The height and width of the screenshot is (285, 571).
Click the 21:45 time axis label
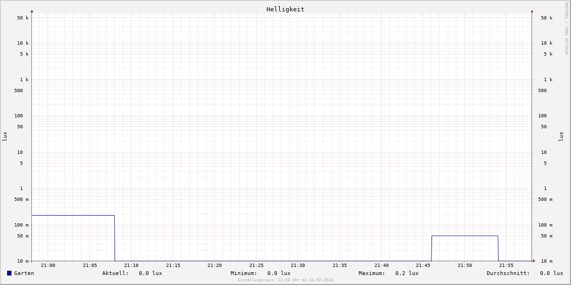pos(423,266)
